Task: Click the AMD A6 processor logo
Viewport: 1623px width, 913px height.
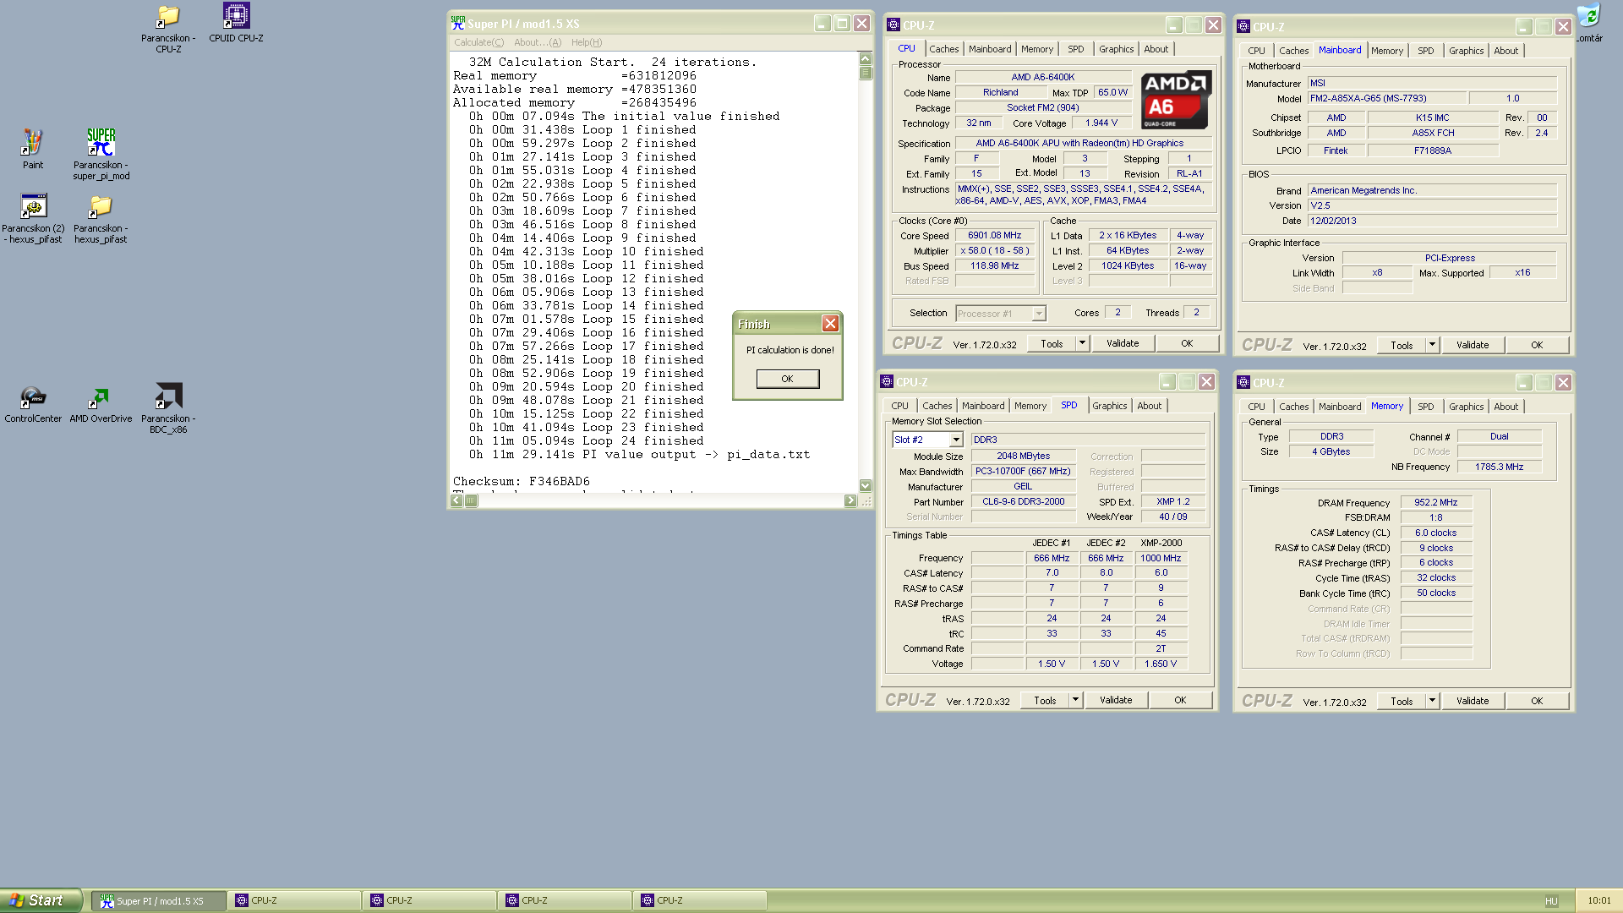Action: pos(1176,100)
